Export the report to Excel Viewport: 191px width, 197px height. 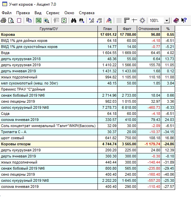click(39, 20)
